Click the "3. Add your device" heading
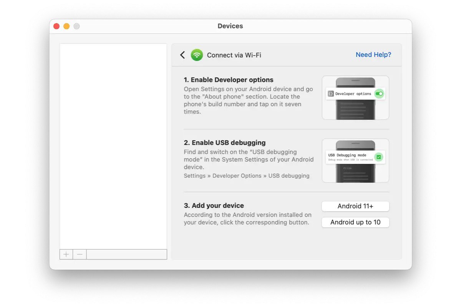Image resolution: width=461 pixels, height=307 pixels. coord(214,206)
